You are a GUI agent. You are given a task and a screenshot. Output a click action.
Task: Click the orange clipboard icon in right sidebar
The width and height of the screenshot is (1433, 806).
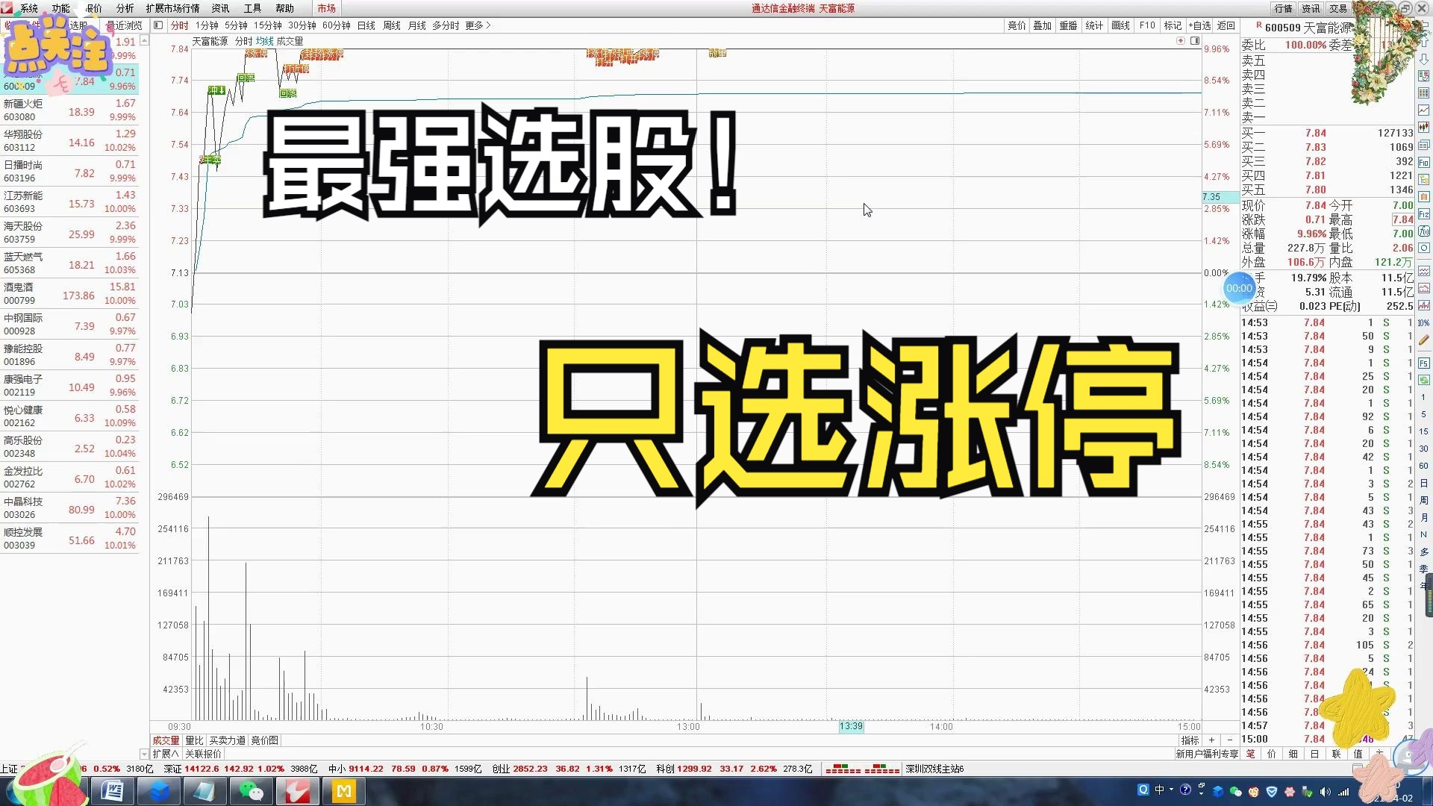tap(1424, 194)
